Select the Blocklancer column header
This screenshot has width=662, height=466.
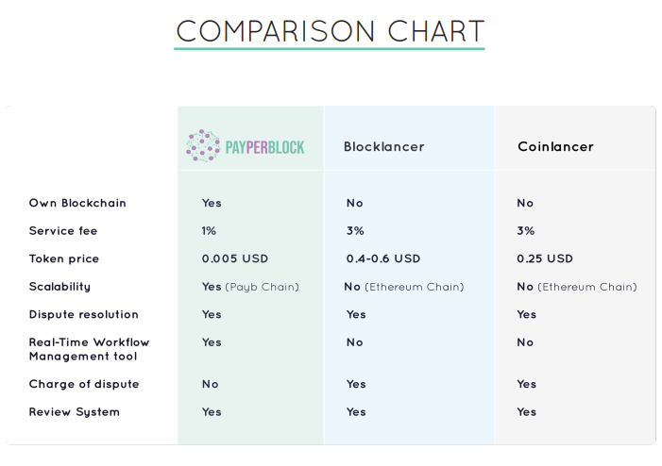pyautogui.click(x=383, y=147)
